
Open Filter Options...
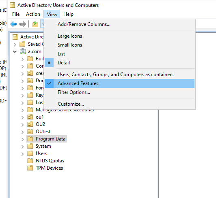119,92
